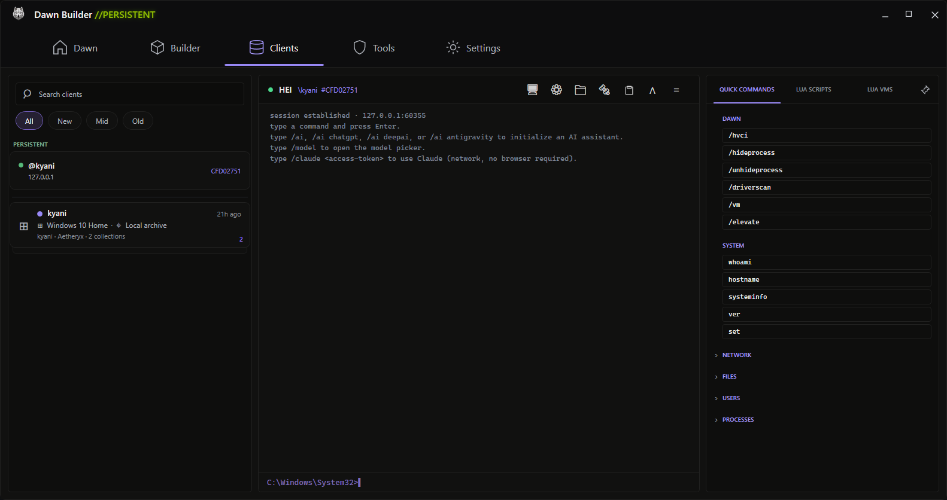The width and height of the screenshot is (947, 500).
Task: Open the kyani Windows 10 Home archive card
Action: click(x=130, y=225)
